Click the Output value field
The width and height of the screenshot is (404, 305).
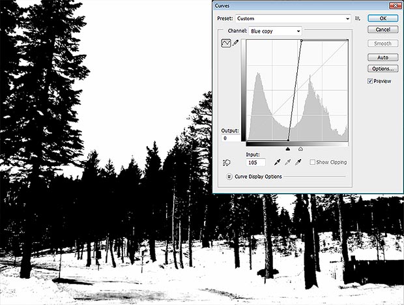click(x=231, y=138)
